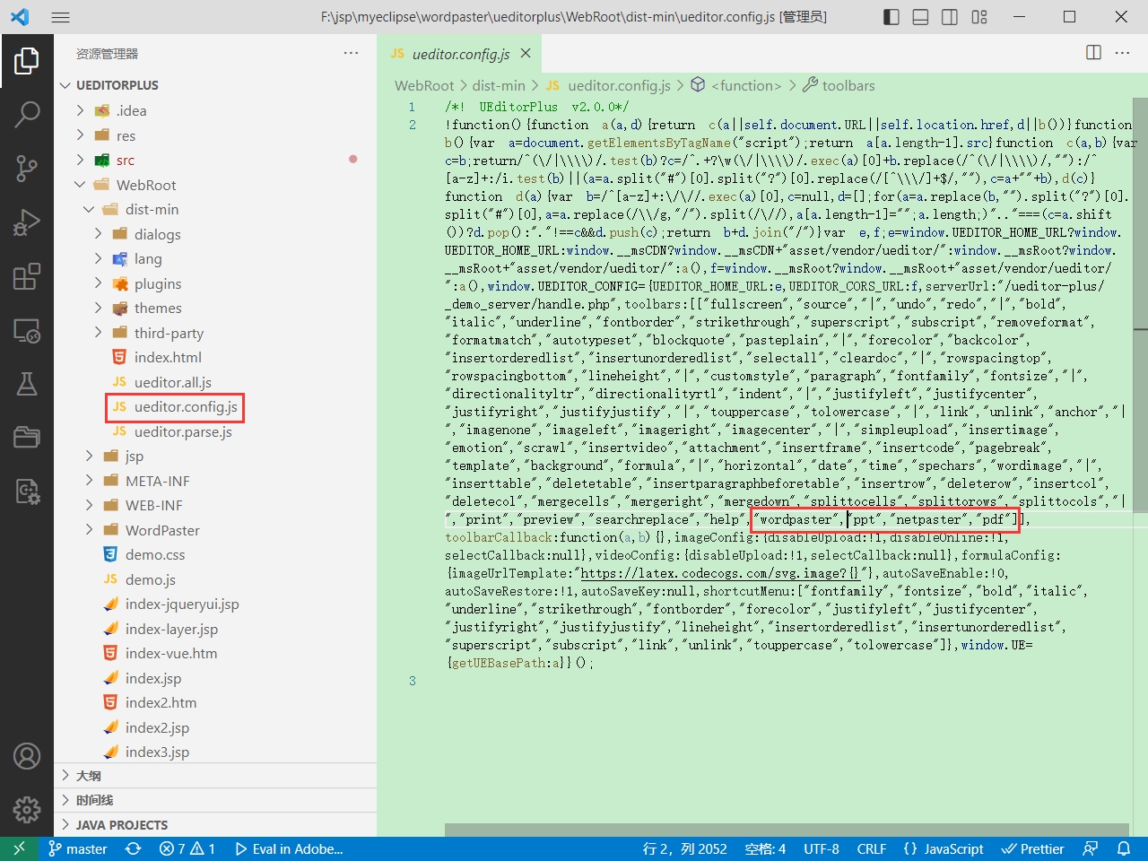Toggle primary side bar layout button
1148x861 pixels.
(891, 17)
